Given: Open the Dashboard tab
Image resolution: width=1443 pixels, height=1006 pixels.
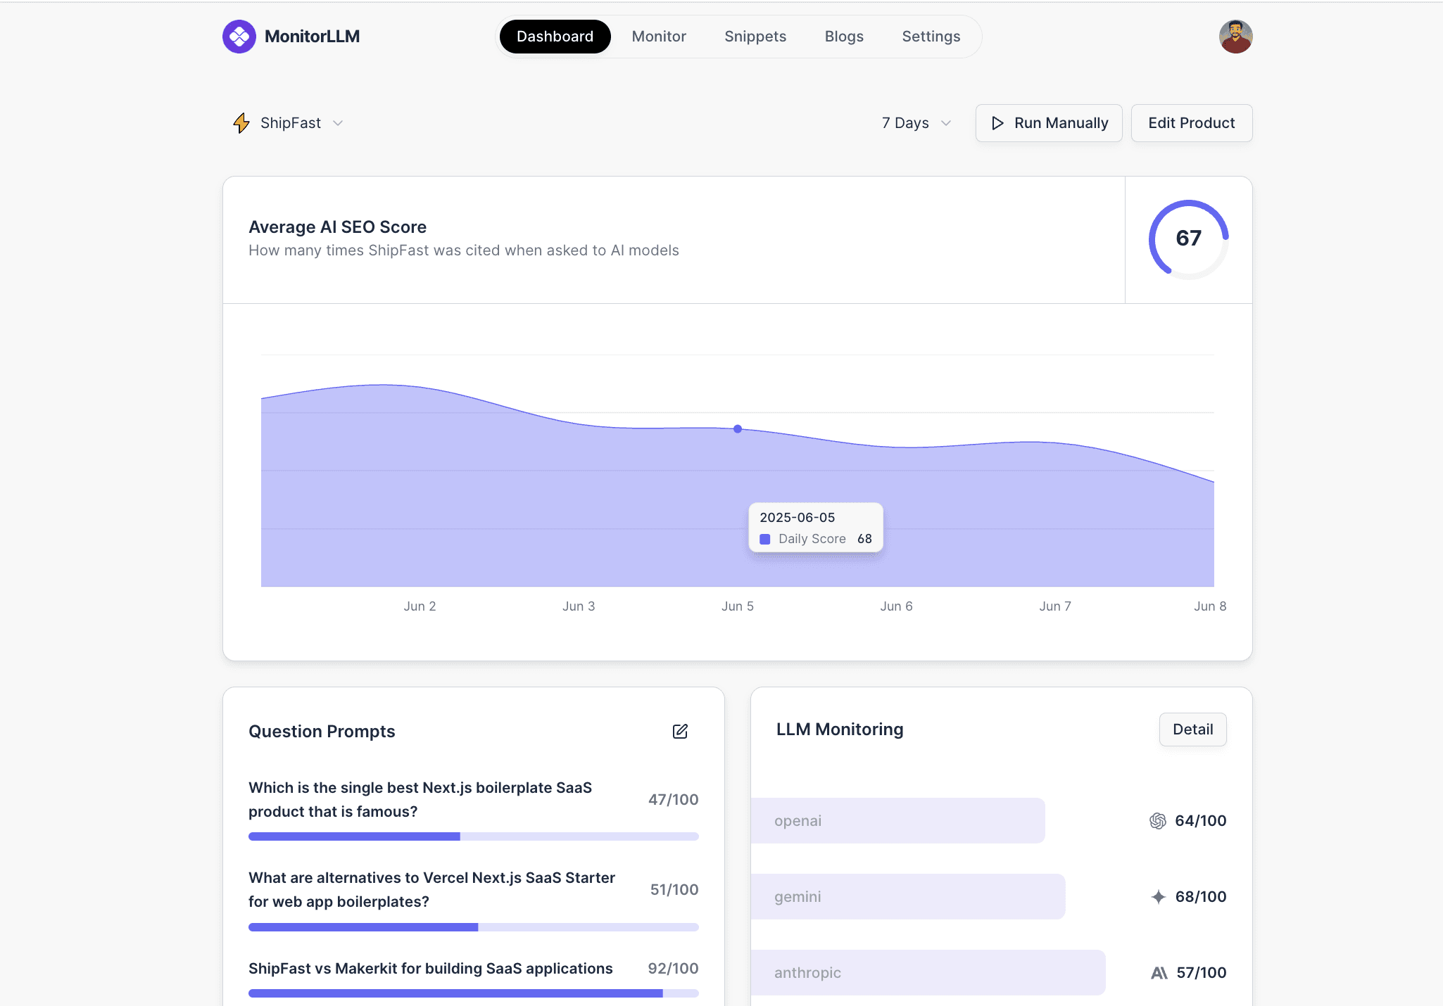Looking at the screenshot, I should pos(555,37).
